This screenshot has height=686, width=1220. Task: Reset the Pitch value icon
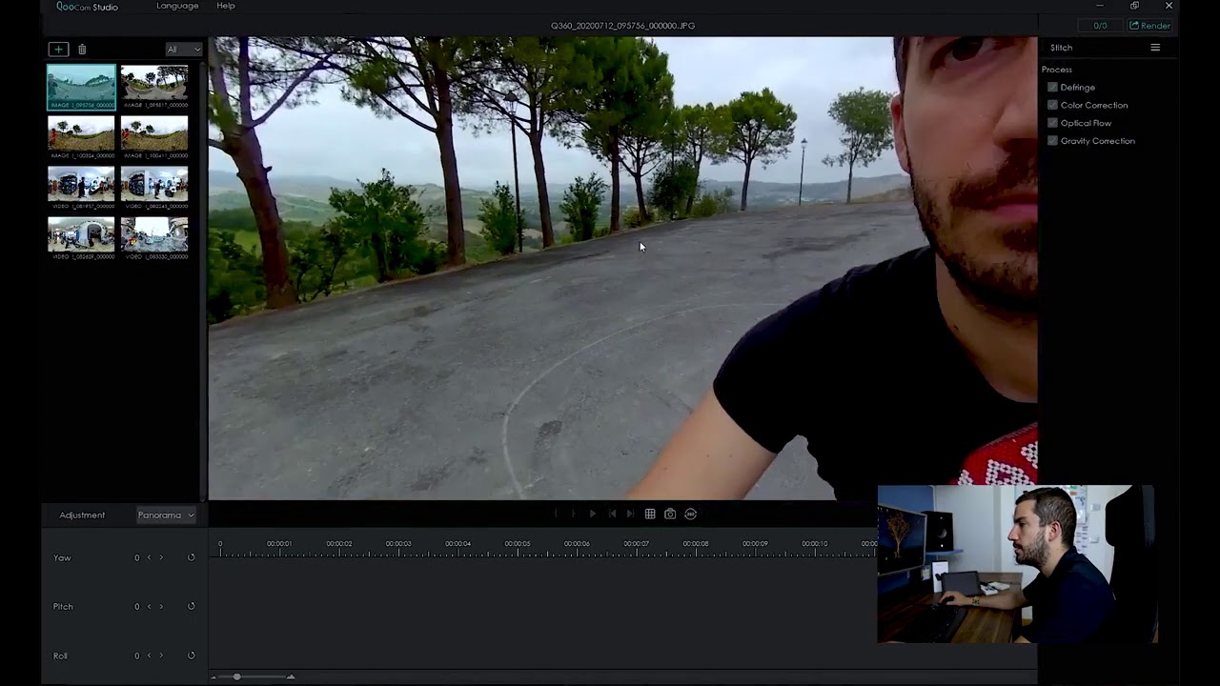coord(191,606)
